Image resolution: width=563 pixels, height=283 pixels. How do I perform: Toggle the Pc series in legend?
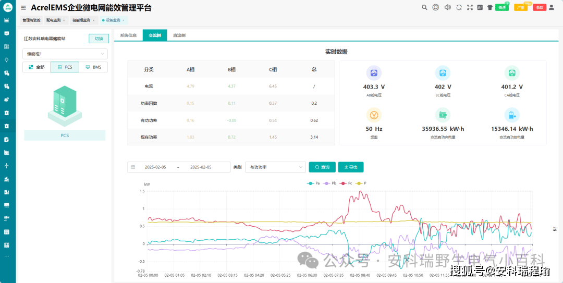(347, 183)
